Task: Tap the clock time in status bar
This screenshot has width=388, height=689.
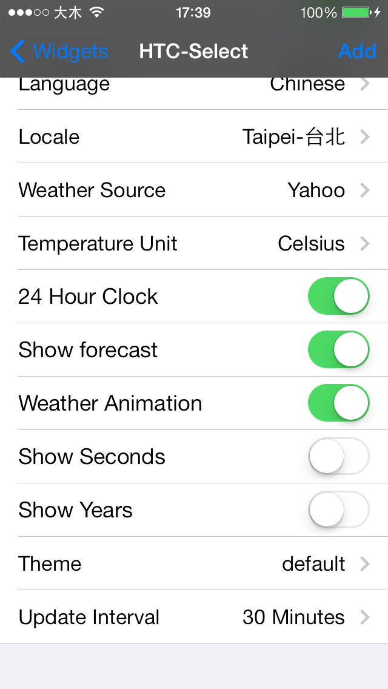Action: click(x=193, y=13)
